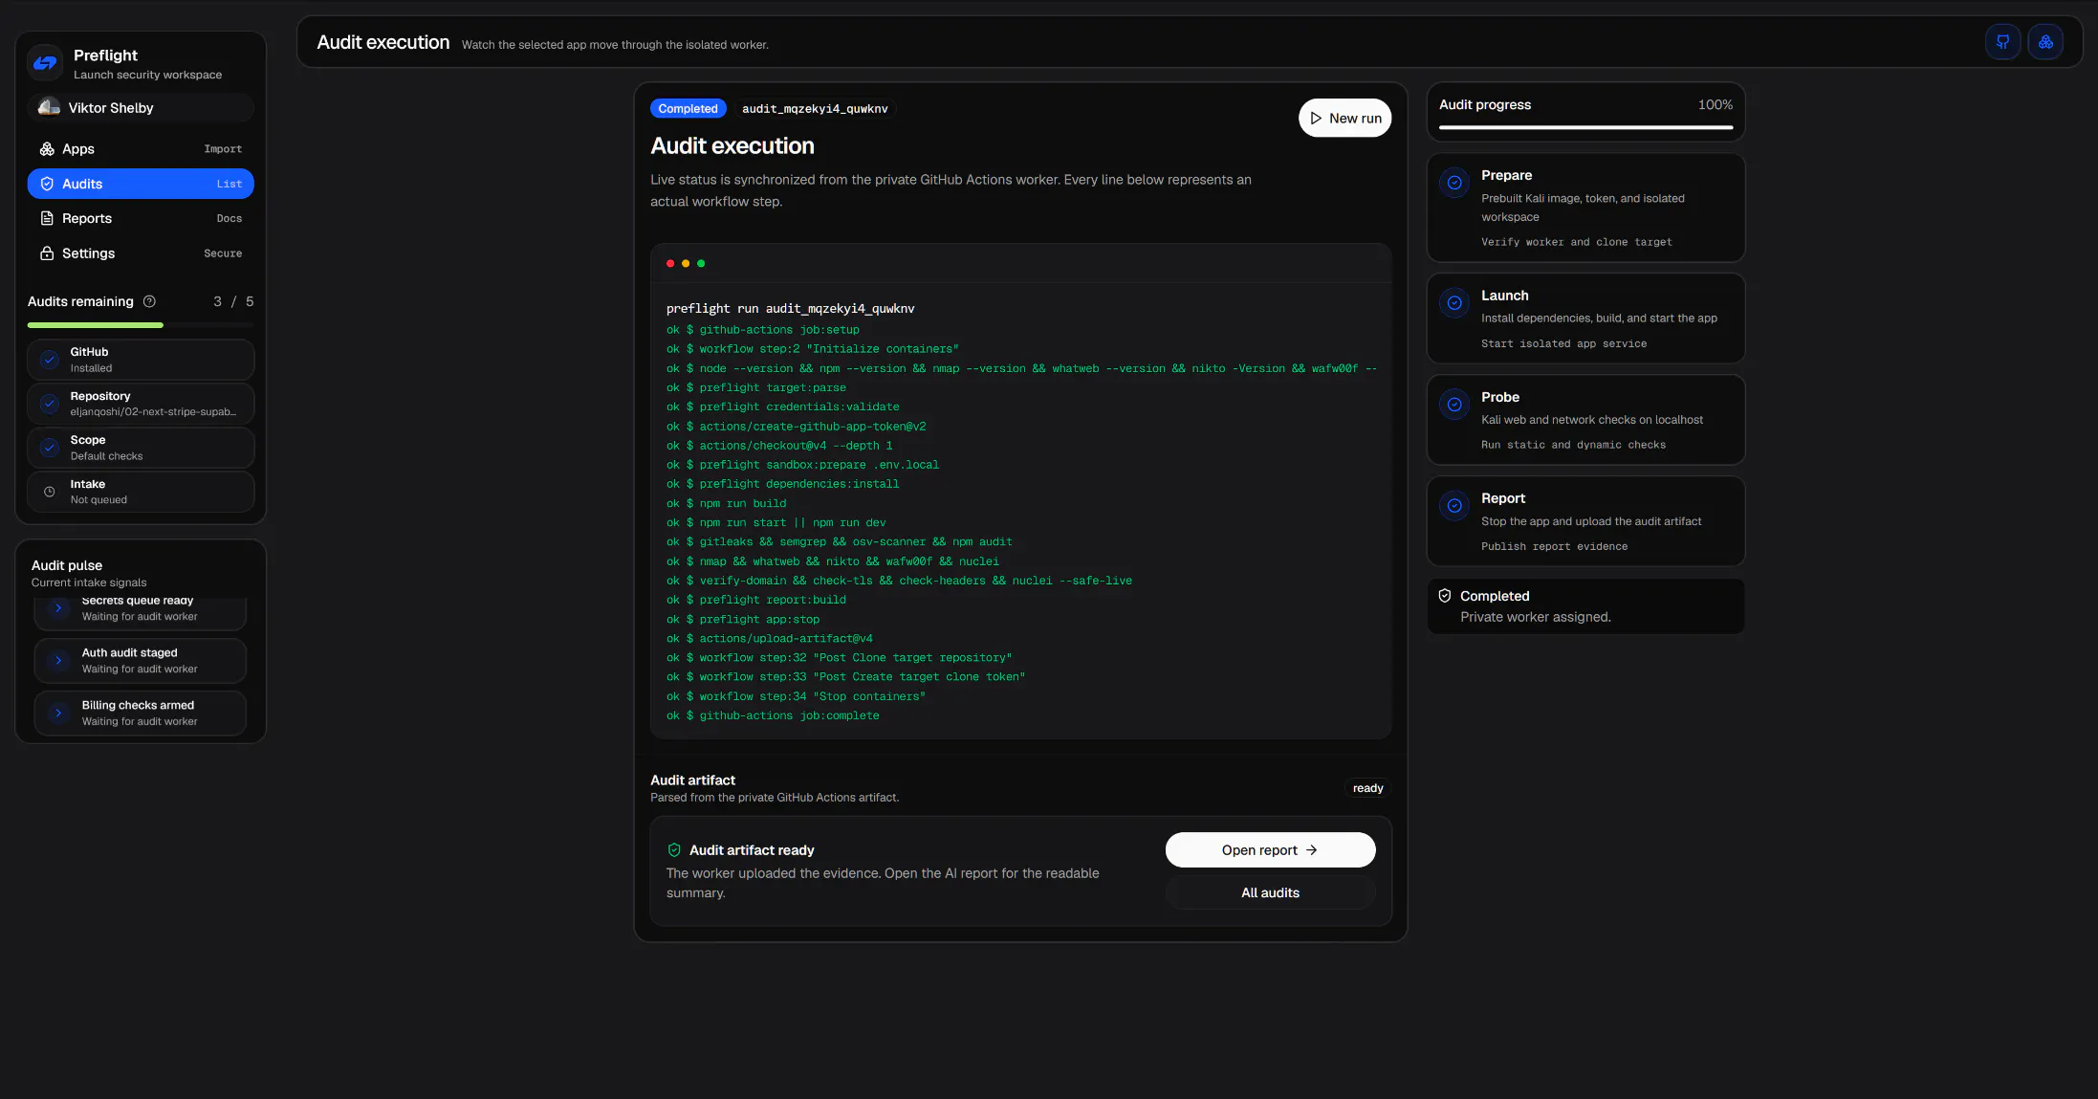Click the "Docs" label beside Reports
The height and width of the screenshot is (1099, 2098).
(x=229, y=218)
